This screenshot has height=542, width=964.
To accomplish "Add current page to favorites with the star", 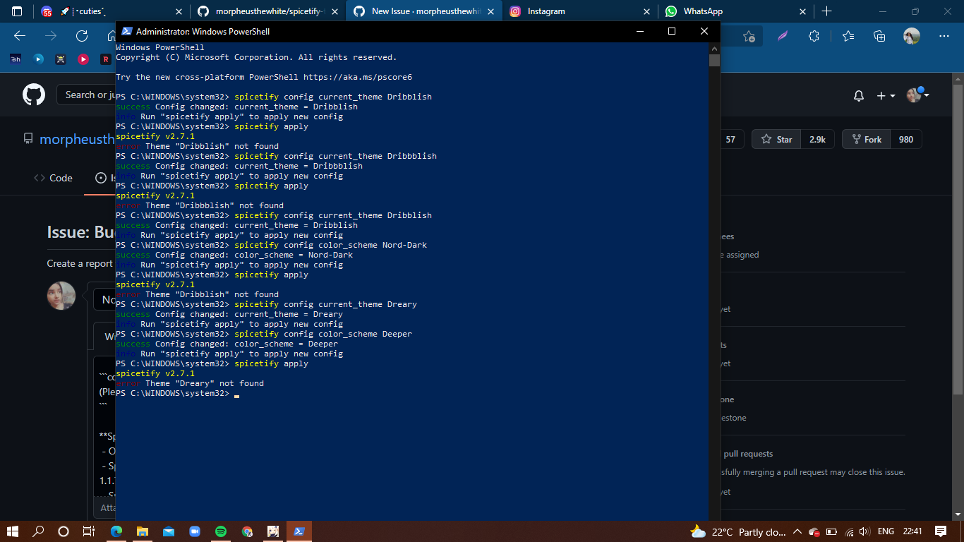I will coord(749,36).
